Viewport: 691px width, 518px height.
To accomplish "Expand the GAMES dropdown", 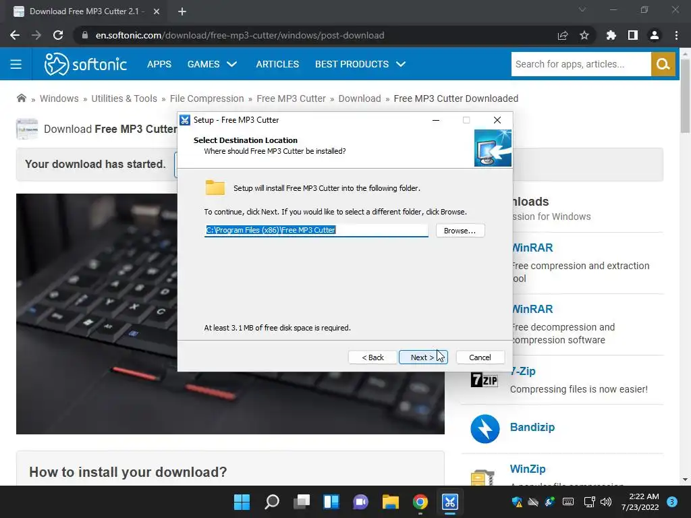I will (x=212, y=64).
